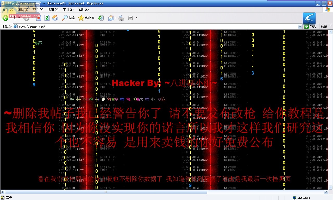Click the horizontal scrollbar right arrow
The width and height of the screenshot is (333, 200).
tap(326, 192)
